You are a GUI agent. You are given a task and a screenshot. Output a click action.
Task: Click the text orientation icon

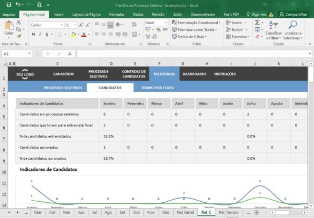[x=118, y=25]
